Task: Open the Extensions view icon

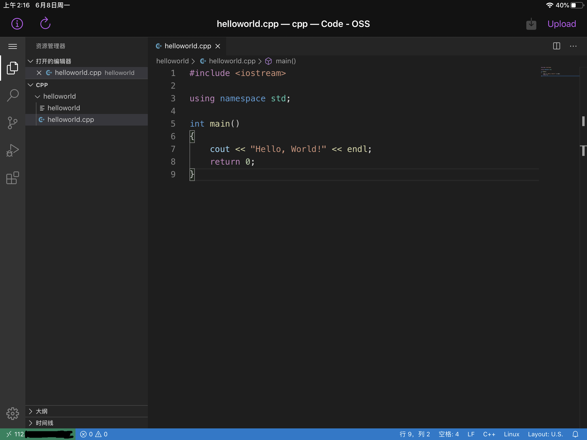Action: [x=12, y=178]
